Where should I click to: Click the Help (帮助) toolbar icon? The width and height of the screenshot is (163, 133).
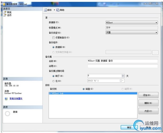(58, 10)
